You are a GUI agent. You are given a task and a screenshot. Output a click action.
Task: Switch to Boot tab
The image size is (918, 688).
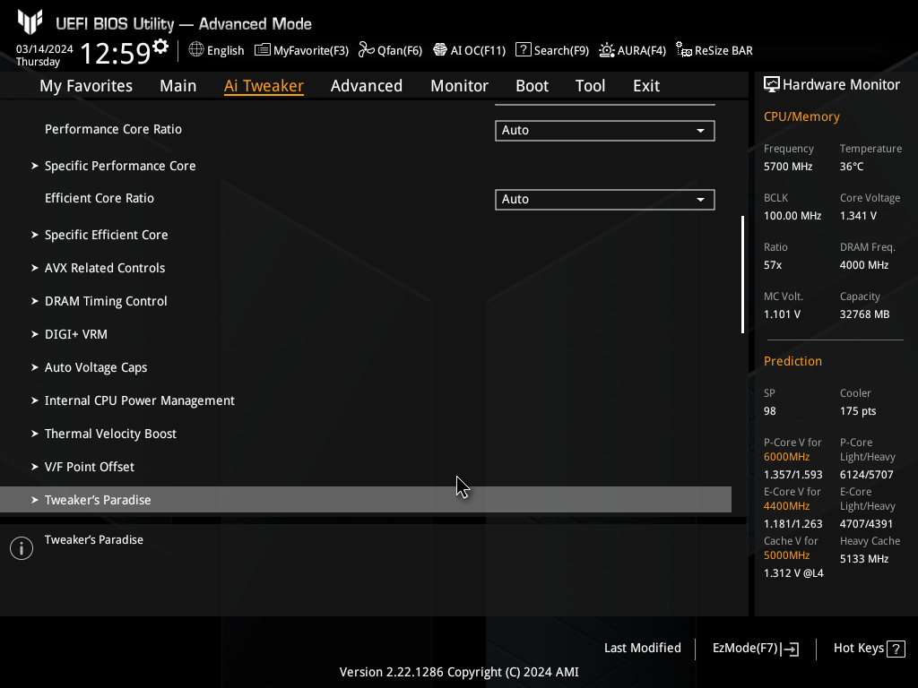(x=533, y=86)
